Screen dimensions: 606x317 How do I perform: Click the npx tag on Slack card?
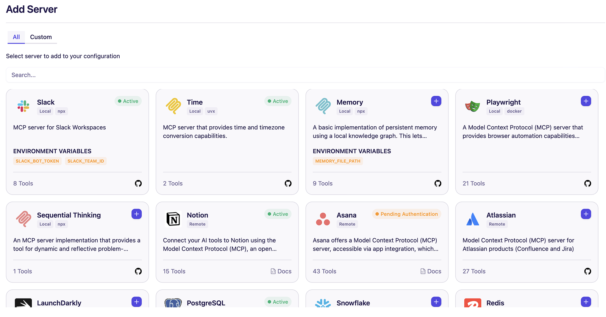61,111
